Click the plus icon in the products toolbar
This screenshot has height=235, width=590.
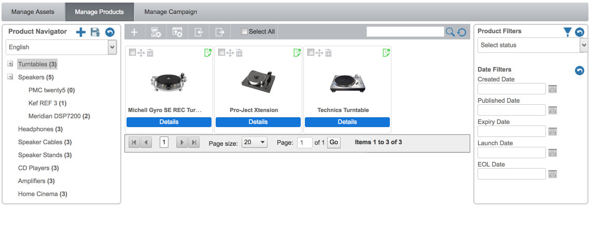(134, 32)
